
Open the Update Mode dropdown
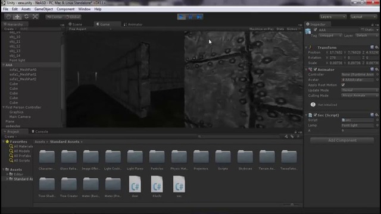point(360,90)
